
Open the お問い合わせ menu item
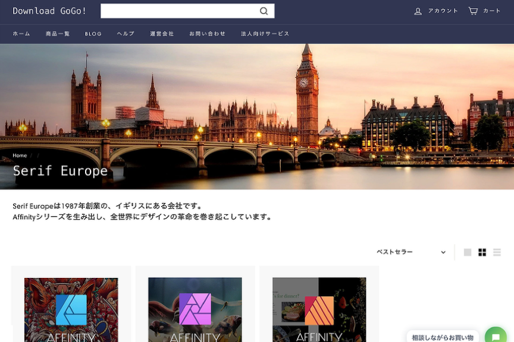(x=207, y=34)
